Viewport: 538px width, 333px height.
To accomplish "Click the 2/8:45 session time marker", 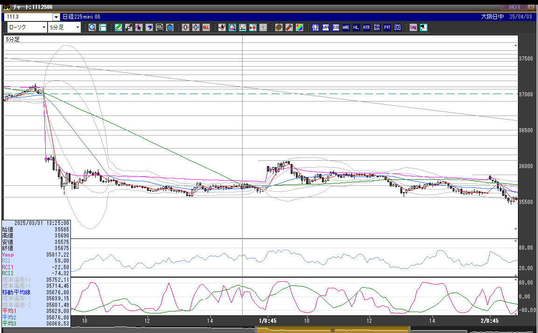I will click(489, 321).
